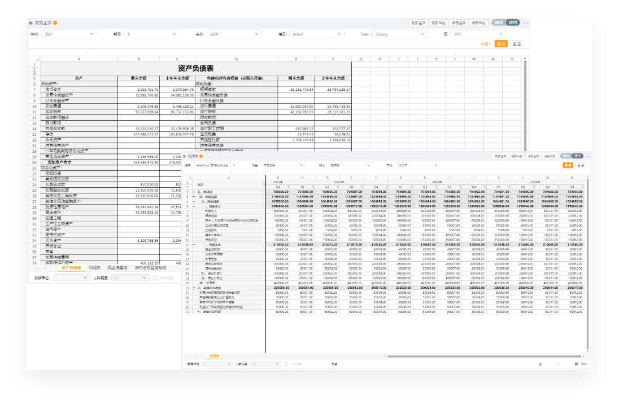Click 保存全部 button in the 利润表 window toolbar
The width and height of the screenshot is (619, 406).
click(533, 157)
